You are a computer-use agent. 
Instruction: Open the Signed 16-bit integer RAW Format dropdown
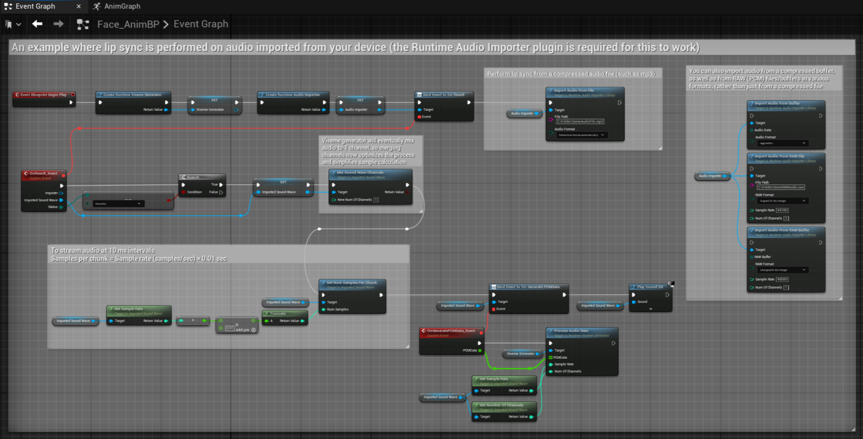782,201
